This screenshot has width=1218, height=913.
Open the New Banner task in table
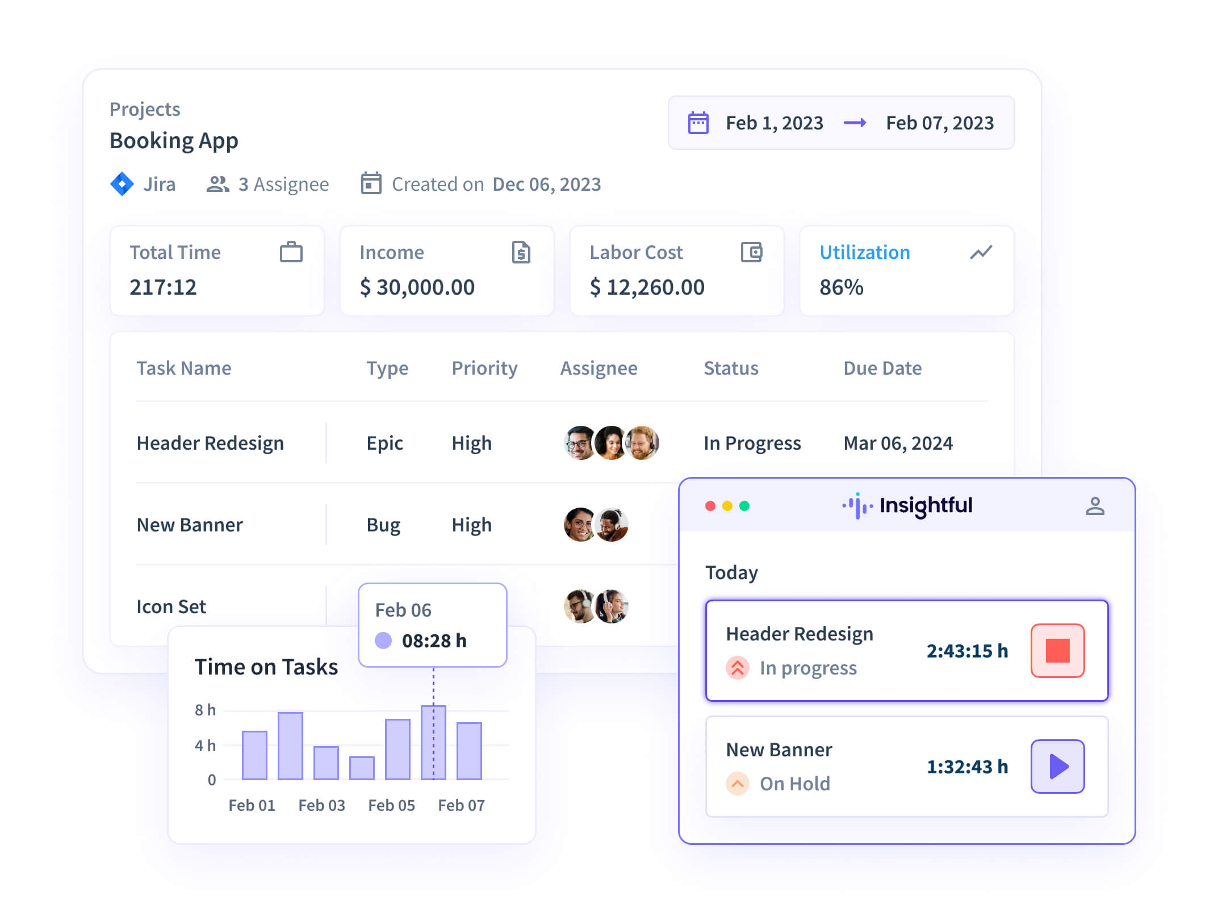[190, 525]
